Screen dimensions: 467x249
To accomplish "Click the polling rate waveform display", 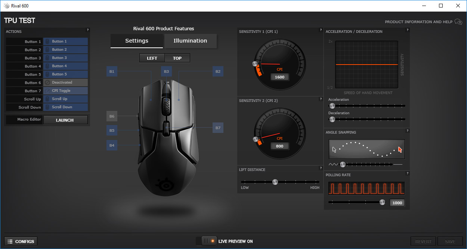I will tap(367, 188).
